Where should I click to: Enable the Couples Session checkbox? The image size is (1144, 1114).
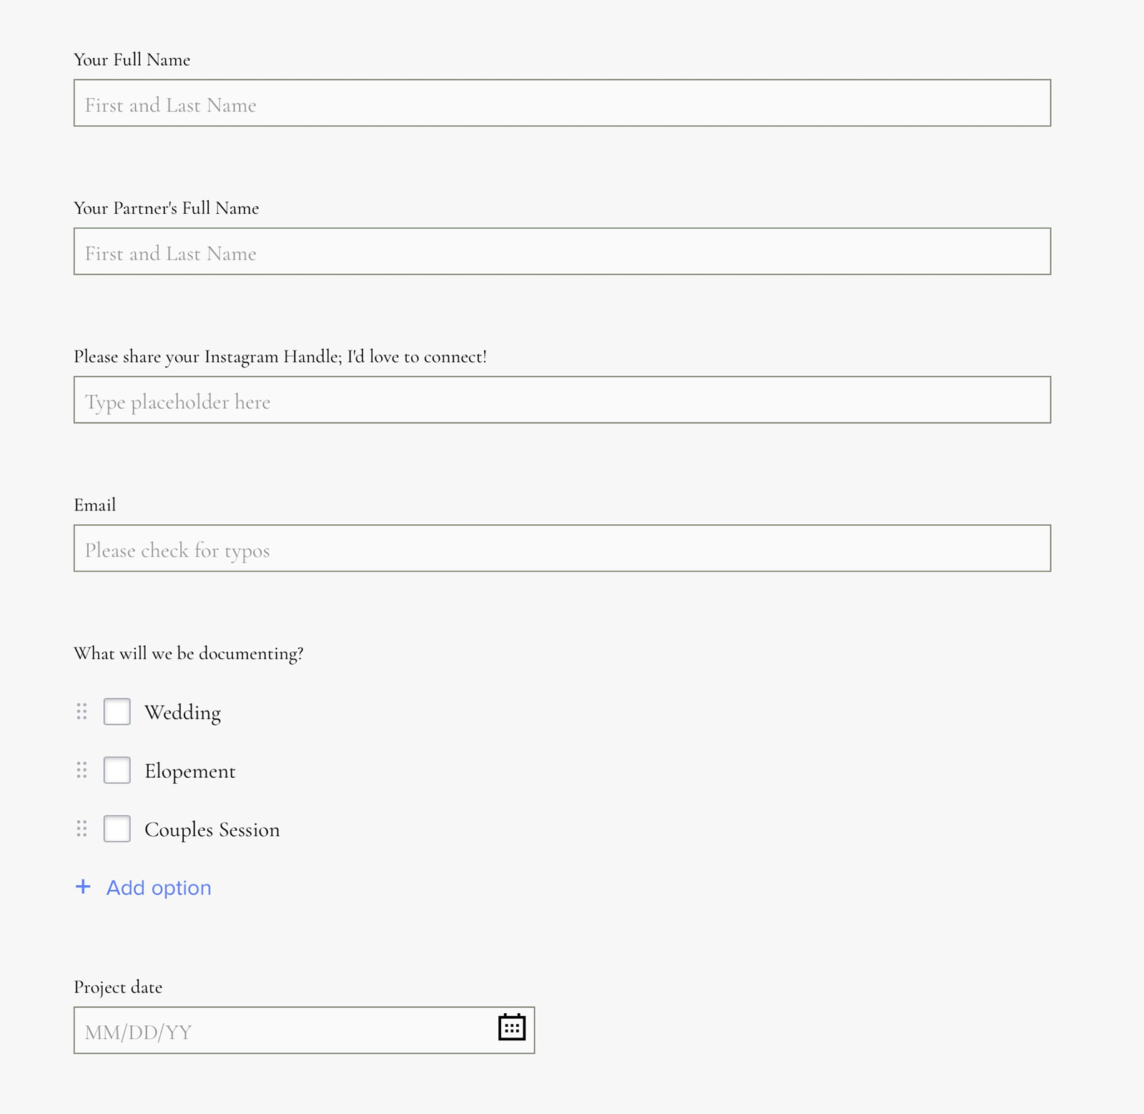point(117,829)
